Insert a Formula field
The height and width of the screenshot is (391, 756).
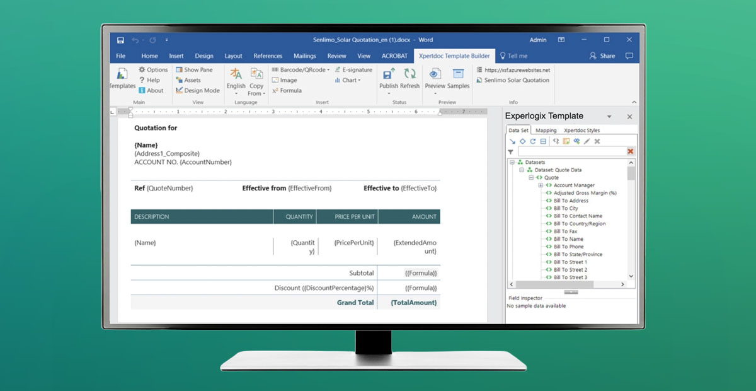click(x=287, y=90)
